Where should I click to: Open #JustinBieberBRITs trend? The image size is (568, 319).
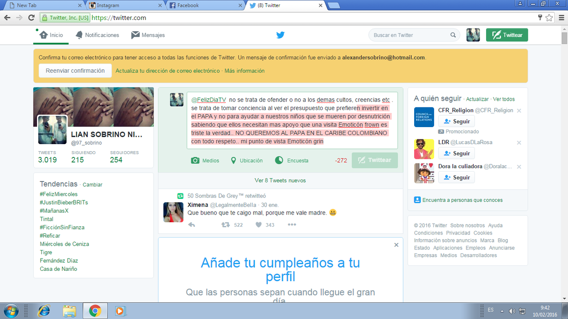click(64, 202)
